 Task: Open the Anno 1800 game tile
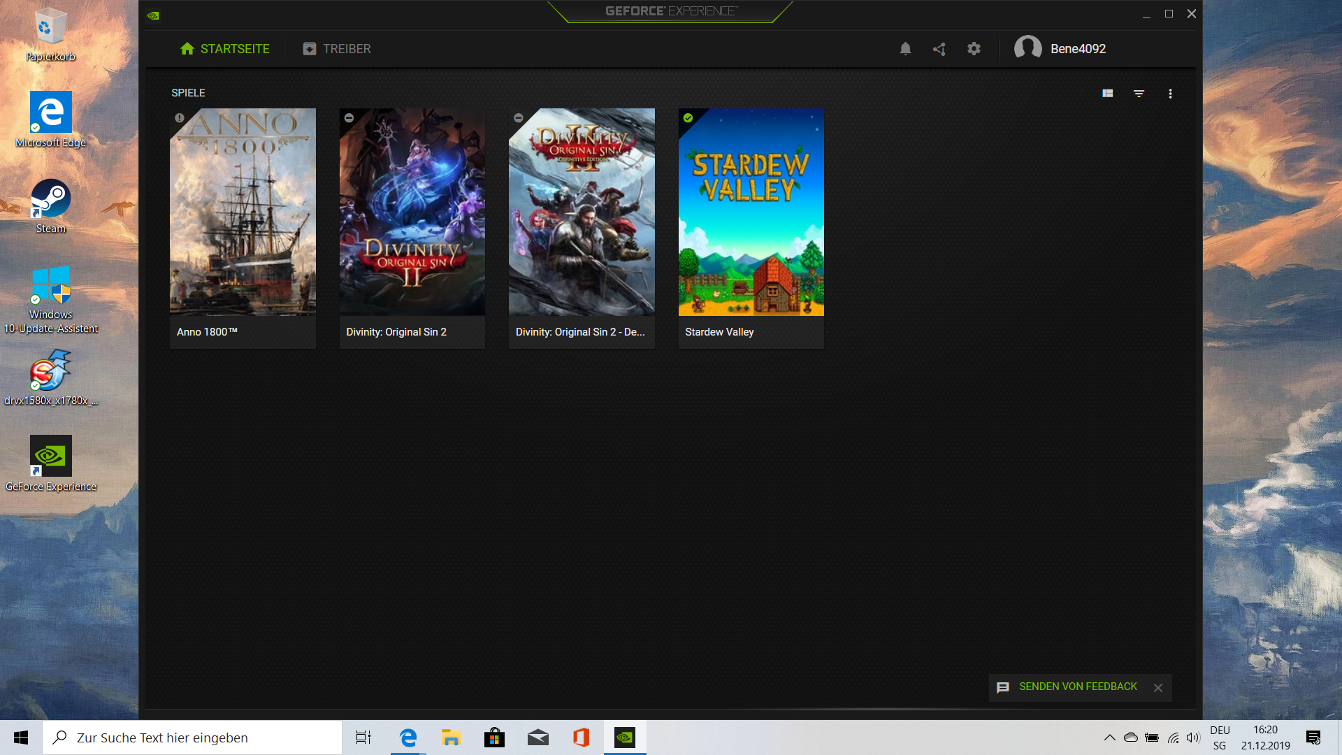click(x=243, y=213)
